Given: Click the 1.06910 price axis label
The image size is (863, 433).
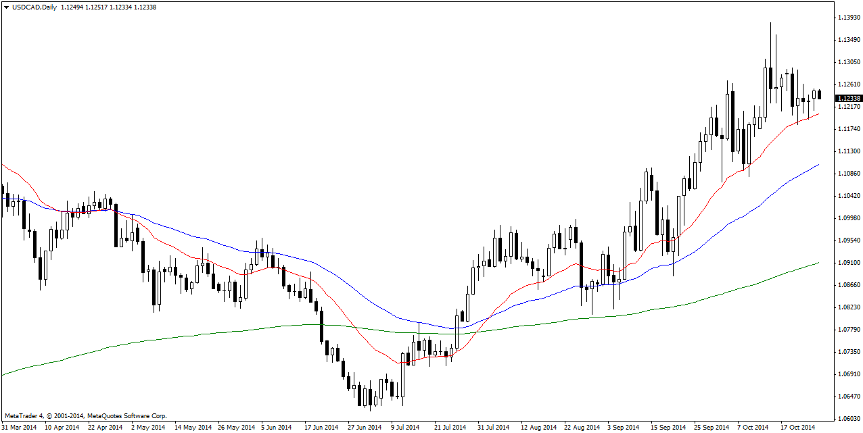Looking at the screenshot, I should click(x=849, y=374).
